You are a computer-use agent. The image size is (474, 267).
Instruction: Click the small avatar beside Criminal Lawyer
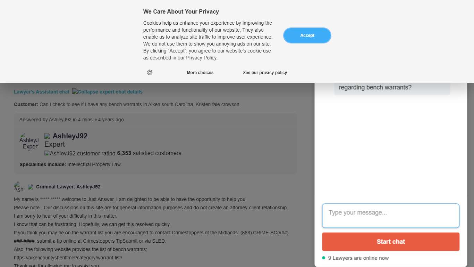19,187
